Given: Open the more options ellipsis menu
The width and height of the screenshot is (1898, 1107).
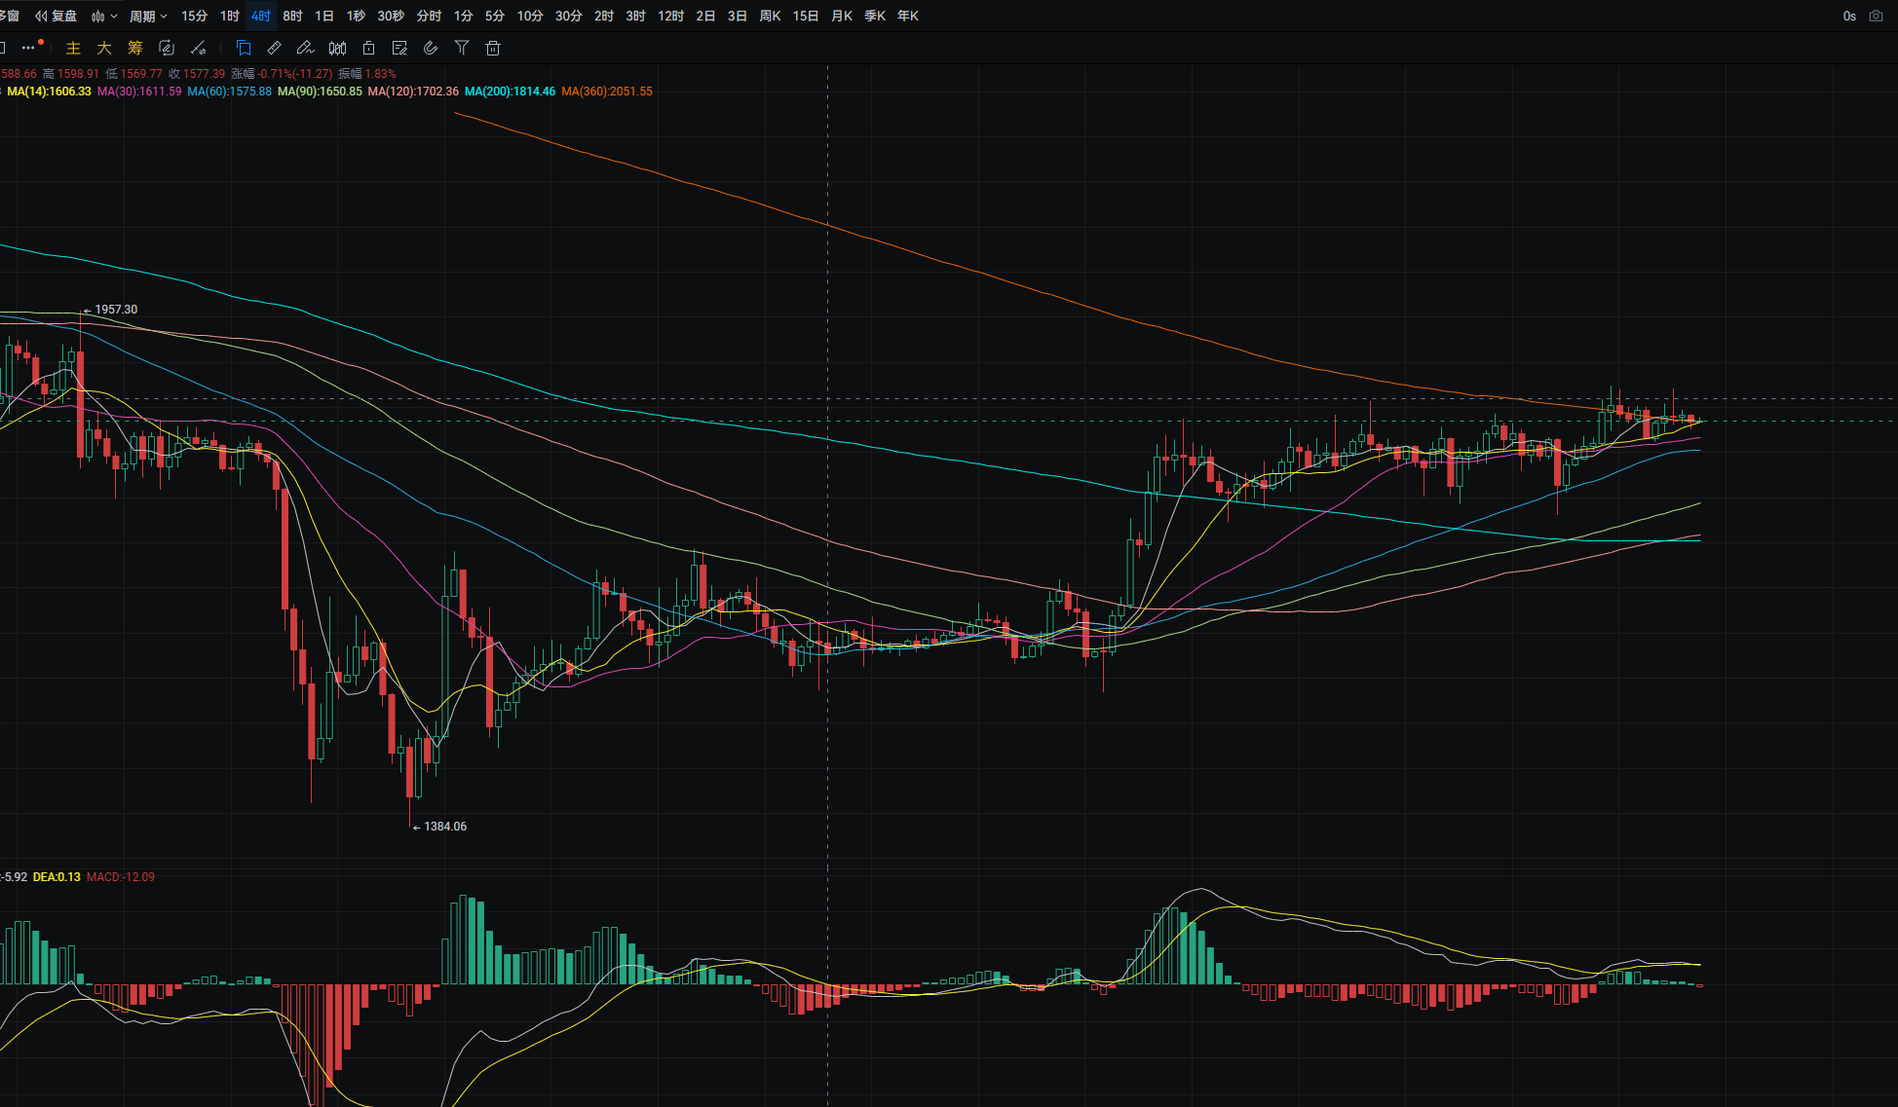Looking at the screenshot, I should click(29, 47).
